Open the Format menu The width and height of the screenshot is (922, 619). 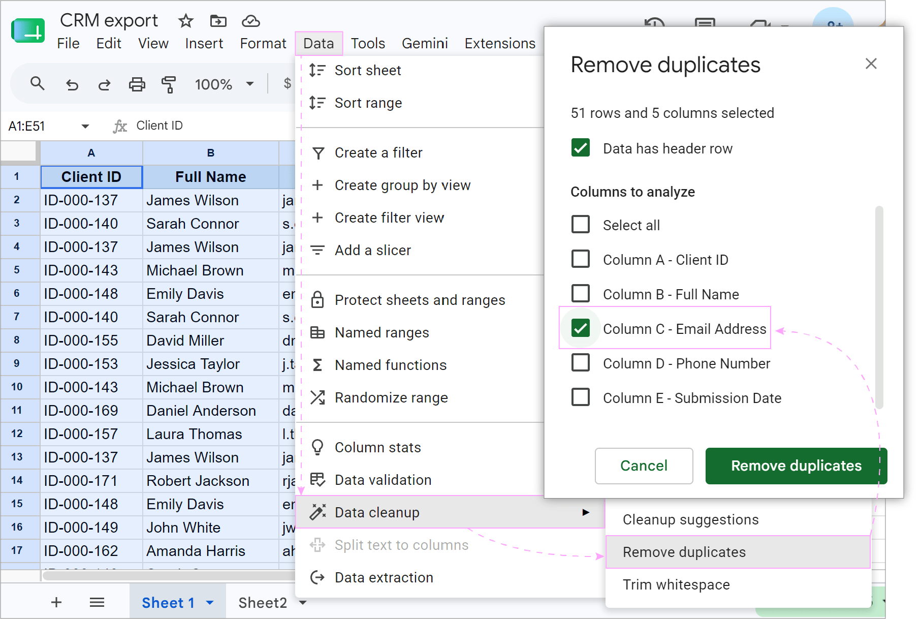pyautogui.click(x=263, y=44)
